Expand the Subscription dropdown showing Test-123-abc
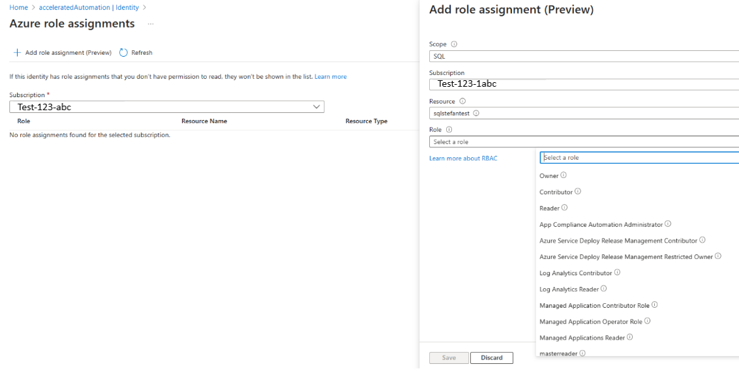 (166, 107)
